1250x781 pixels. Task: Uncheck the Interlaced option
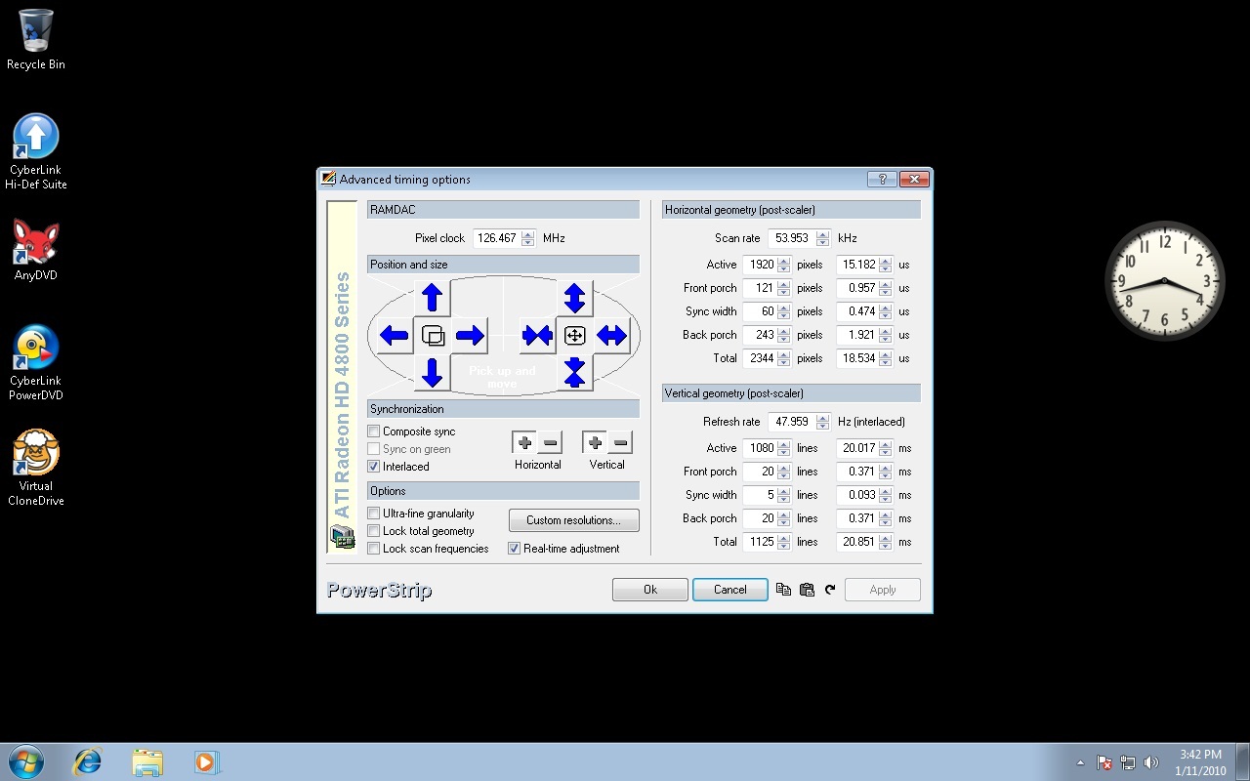point(374,467)
